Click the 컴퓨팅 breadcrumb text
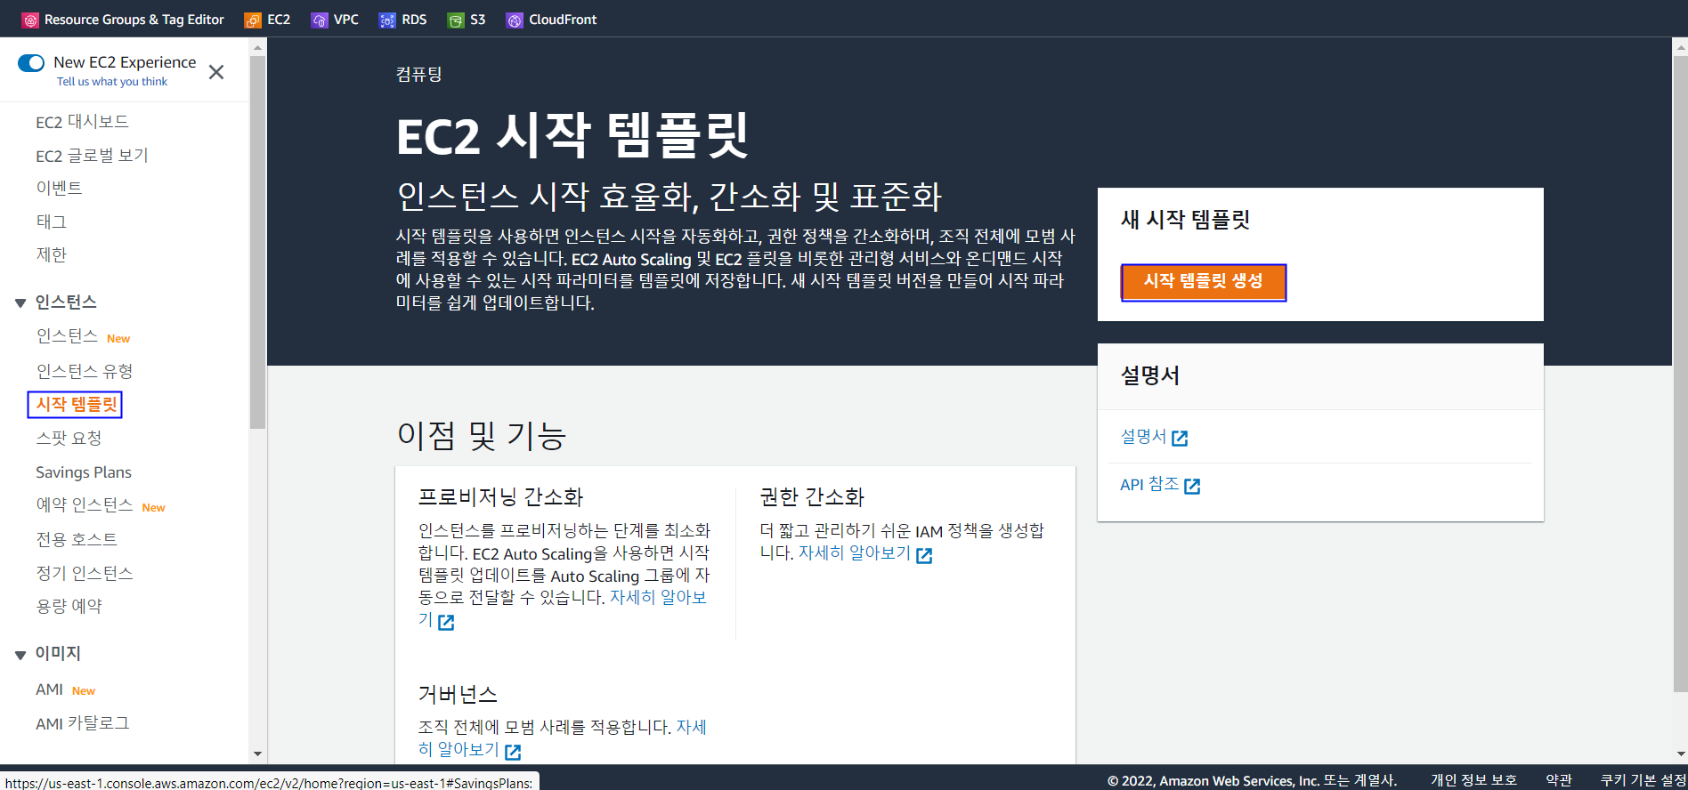1688x790 pixels. coord(419,74)
